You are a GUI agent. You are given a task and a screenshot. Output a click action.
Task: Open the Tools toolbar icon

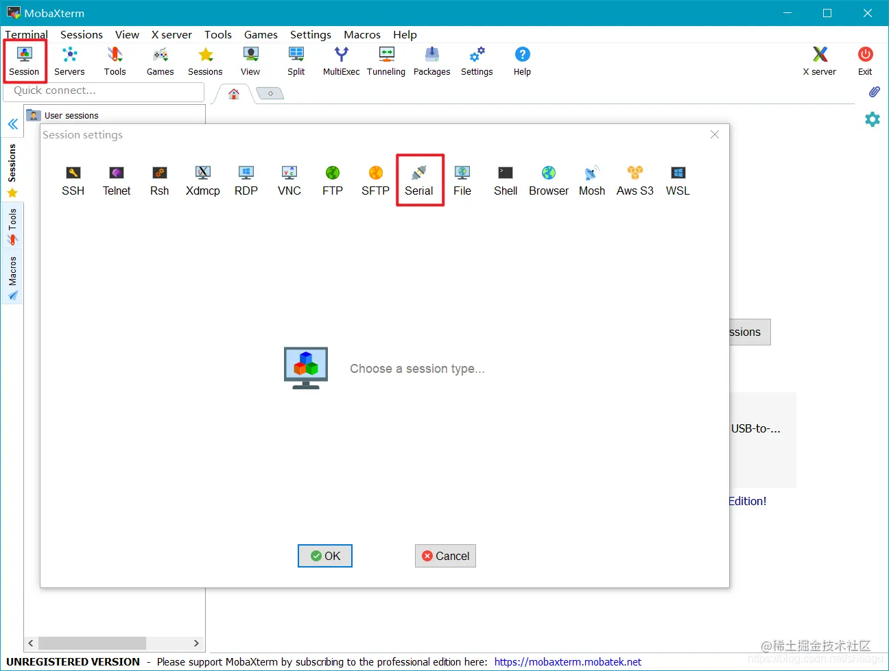[115, 61]
